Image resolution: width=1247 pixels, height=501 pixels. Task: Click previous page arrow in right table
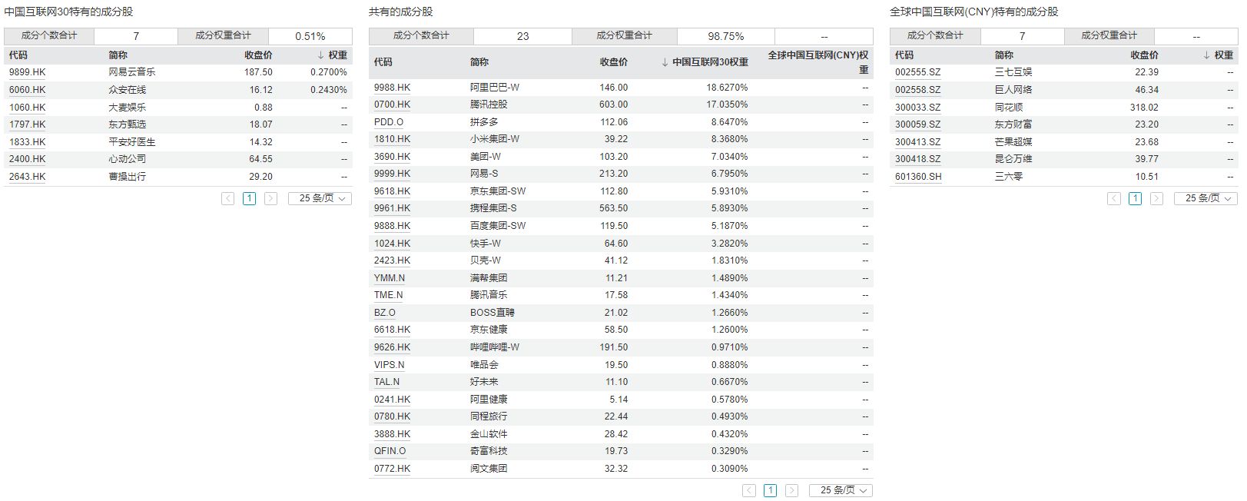[x=1114, y=198]
